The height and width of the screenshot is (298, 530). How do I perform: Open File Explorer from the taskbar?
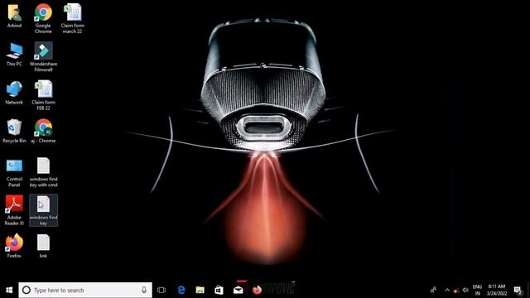point(200,290)
